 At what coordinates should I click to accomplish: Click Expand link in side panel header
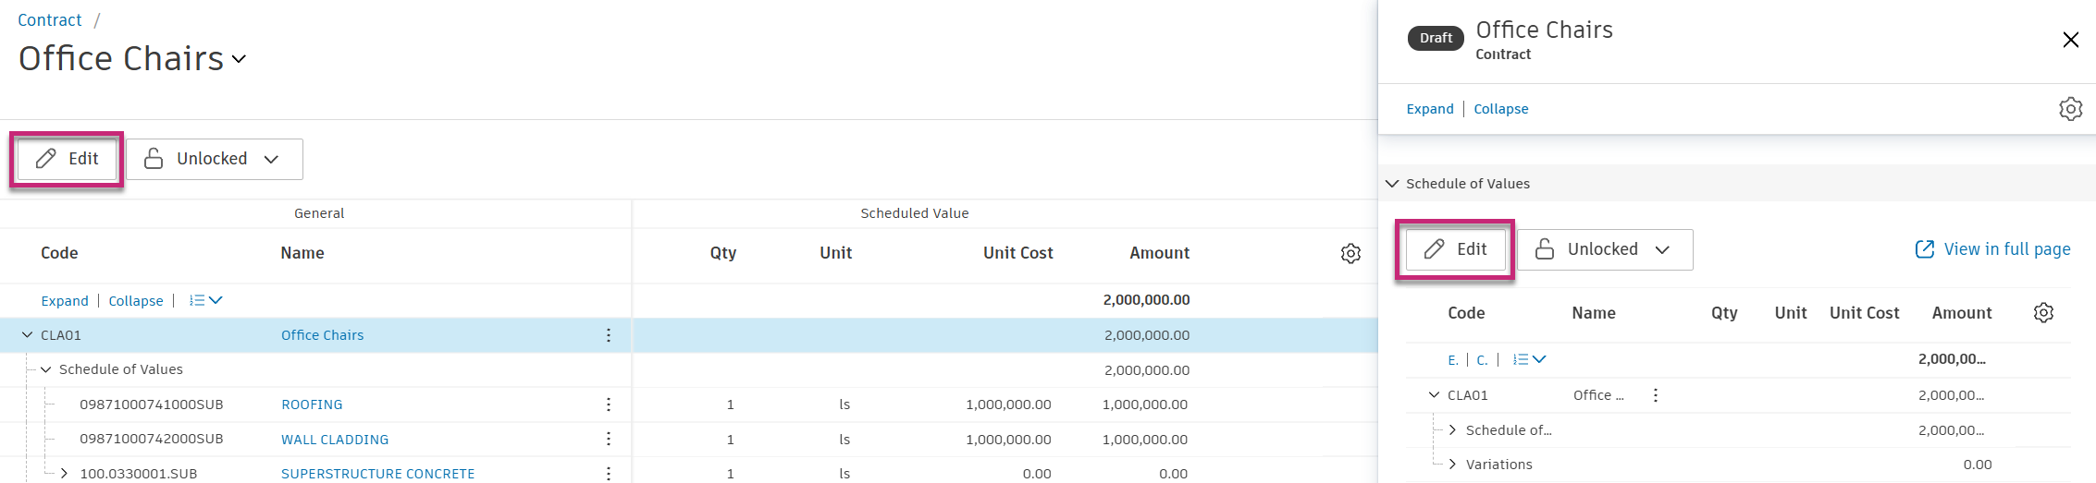click(1430, 109)
